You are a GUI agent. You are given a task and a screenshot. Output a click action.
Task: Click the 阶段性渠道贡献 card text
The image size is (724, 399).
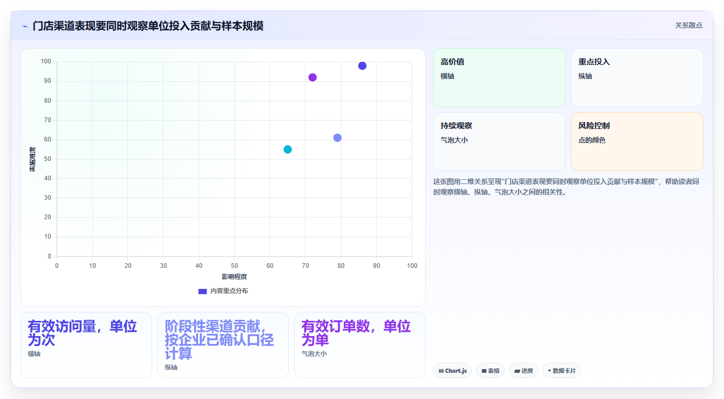219,340
